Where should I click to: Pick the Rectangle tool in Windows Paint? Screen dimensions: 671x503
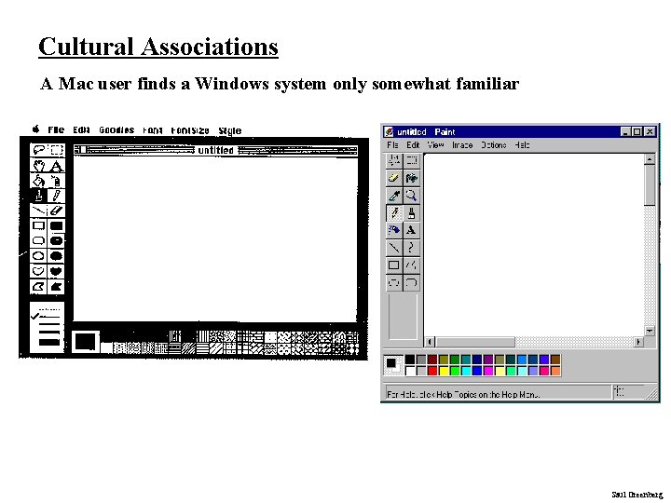(x=393, y=265)
